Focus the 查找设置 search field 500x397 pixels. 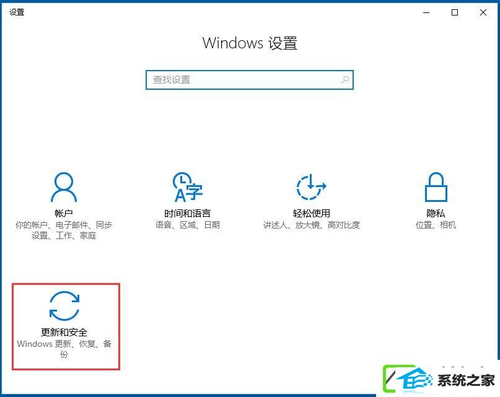point(250,80)
